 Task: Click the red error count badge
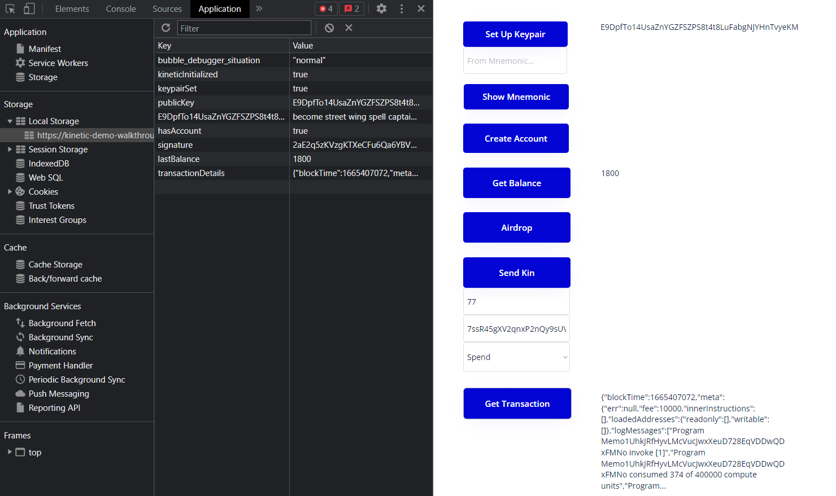coord(326,8)
